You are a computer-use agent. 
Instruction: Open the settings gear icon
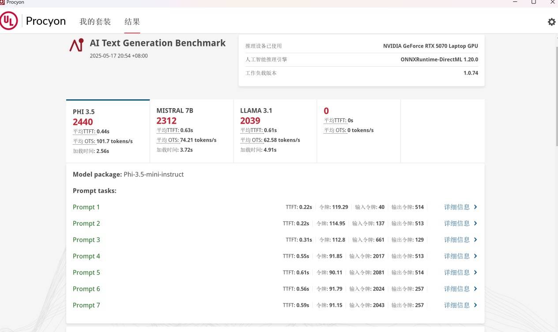551,22
